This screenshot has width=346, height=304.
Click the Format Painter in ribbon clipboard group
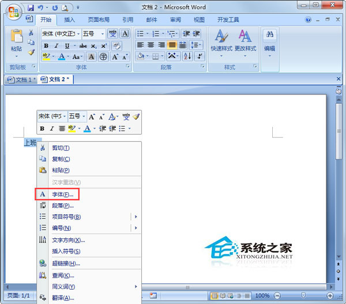click(x=31, y=52)
